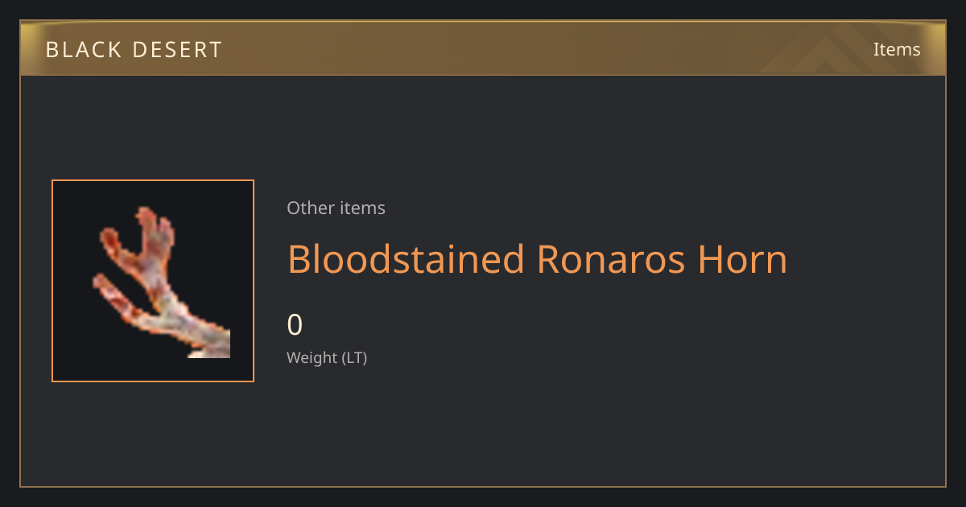Click the Bloodstained Ronaros Horn heading
Screen dimensions: 966x507
pyautogui.click(x=537, y=259)
